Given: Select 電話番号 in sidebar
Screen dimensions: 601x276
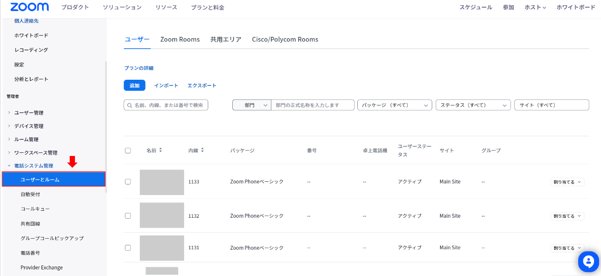Looking at the screenshot, I should (x=30, y=253).
